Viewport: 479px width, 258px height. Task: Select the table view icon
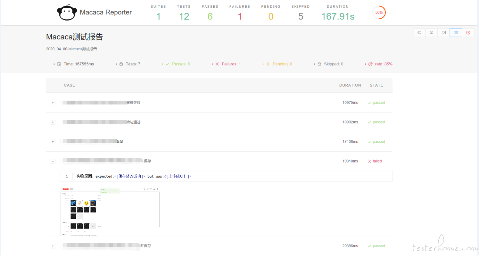(456, 33)
